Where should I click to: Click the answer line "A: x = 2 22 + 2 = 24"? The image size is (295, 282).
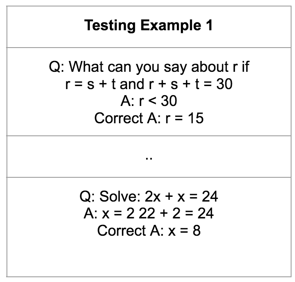(149, 213)
